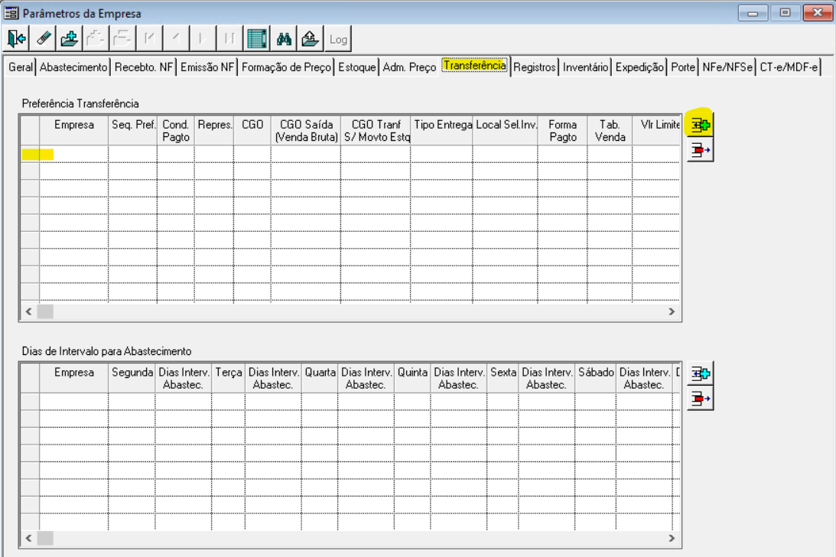The width and height of the screenshot is (836, 557).
Task: Add row to Preferência Transferência grid
Action: [x=700, y=125]
